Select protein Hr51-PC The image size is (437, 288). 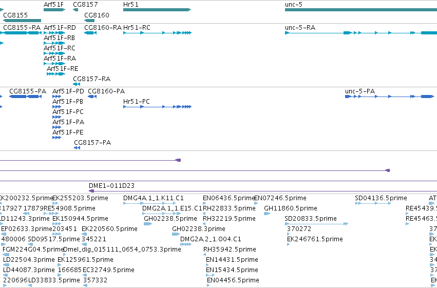tap(157, 107)
